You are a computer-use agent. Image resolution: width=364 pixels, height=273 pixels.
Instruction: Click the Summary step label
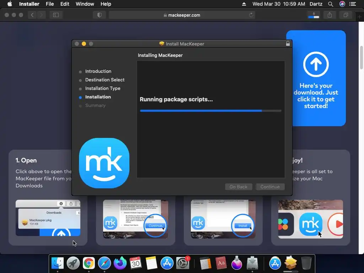pyautogui.click(x=95, y=105)
